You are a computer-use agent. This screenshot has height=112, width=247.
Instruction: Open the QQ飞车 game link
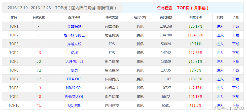tap(74, 105)
